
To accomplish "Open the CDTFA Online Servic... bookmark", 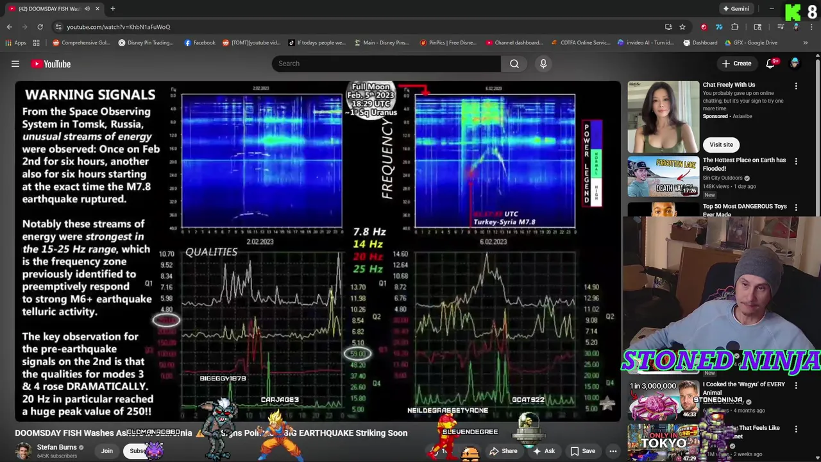I will (x=580, y=43).
